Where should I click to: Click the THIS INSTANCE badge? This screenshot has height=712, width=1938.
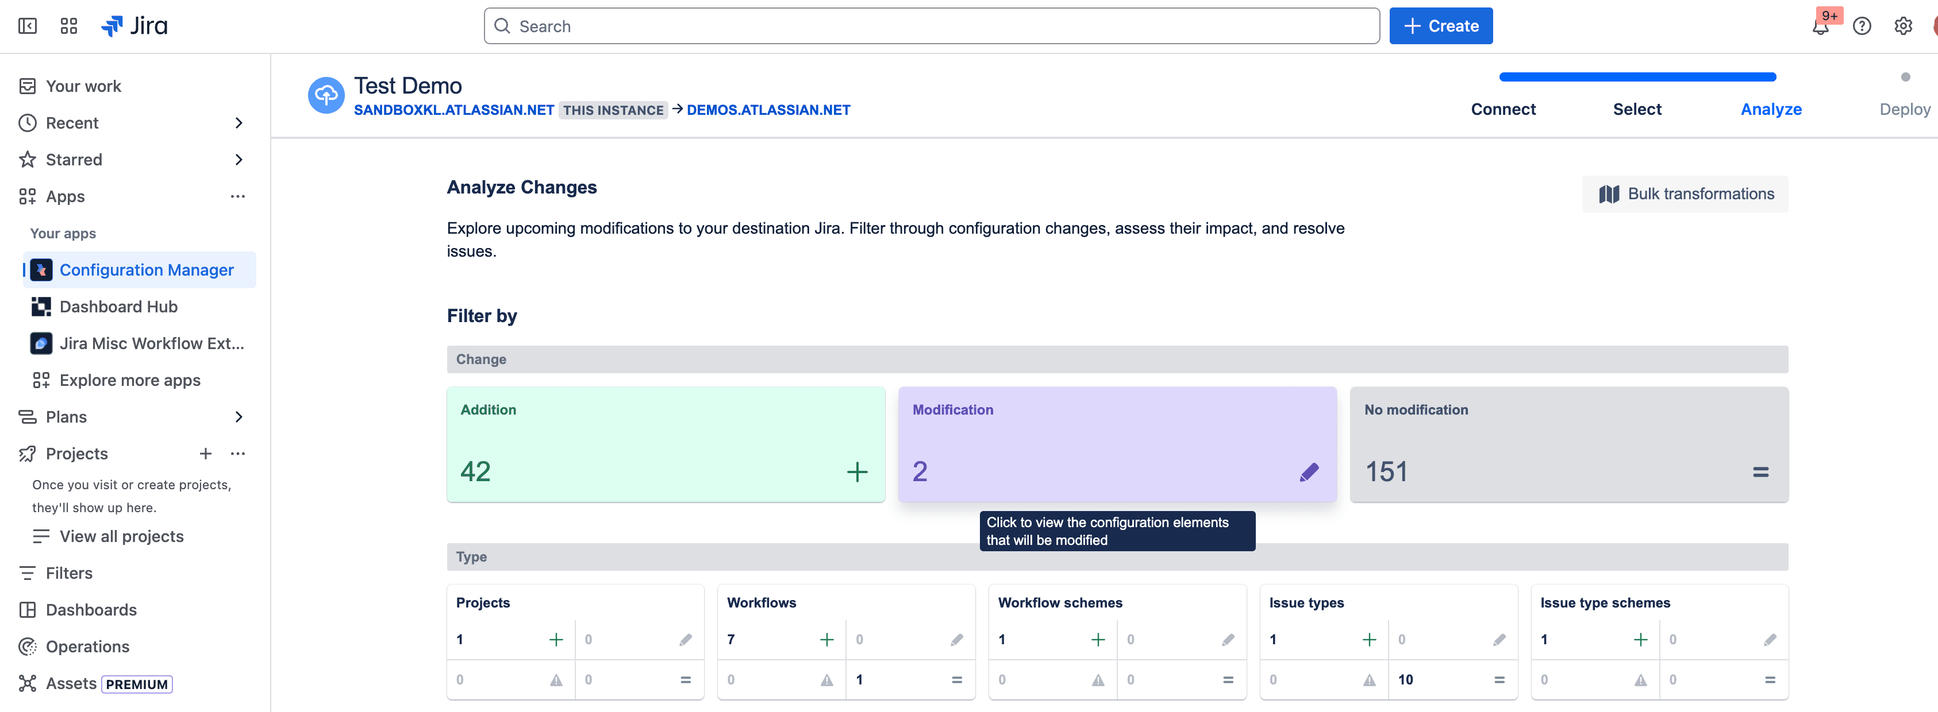pyautogui.click(x=613, y=110)
